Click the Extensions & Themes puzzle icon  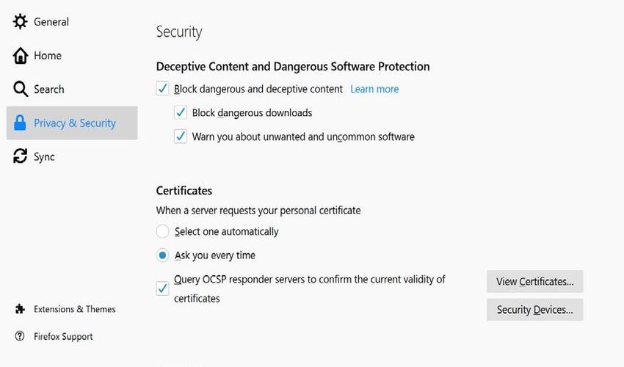20,309
